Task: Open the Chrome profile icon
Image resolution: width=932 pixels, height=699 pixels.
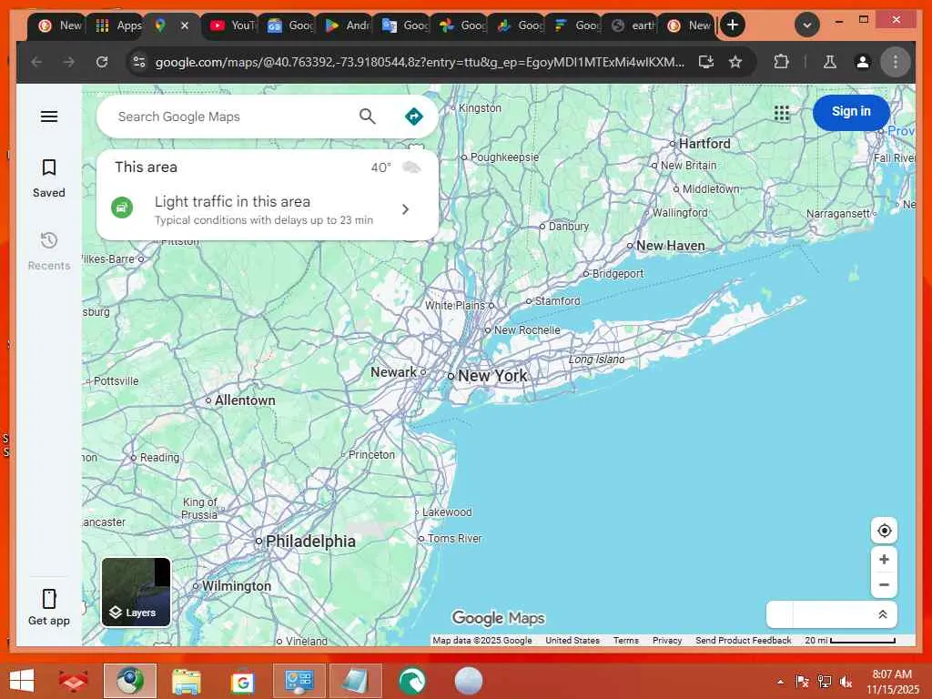Action: point(863,62)
